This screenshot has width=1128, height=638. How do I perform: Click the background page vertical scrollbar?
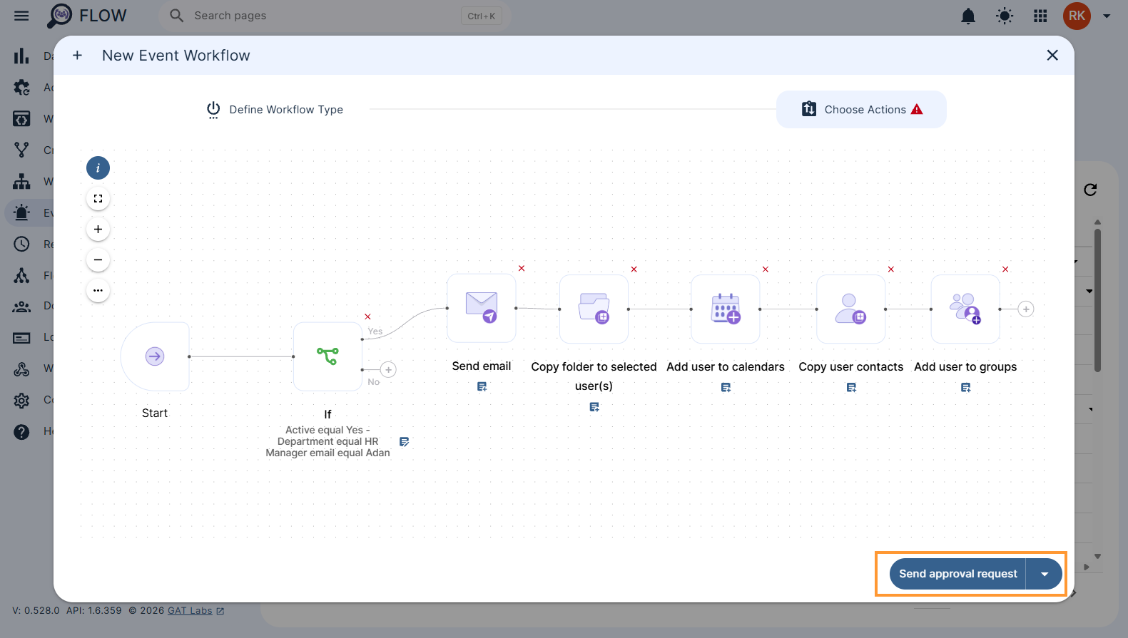pos(1097,300)
